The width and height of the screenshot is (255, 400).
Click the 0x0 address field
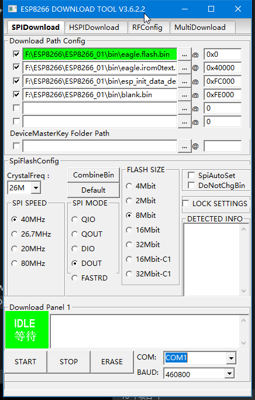click(222, 54)
